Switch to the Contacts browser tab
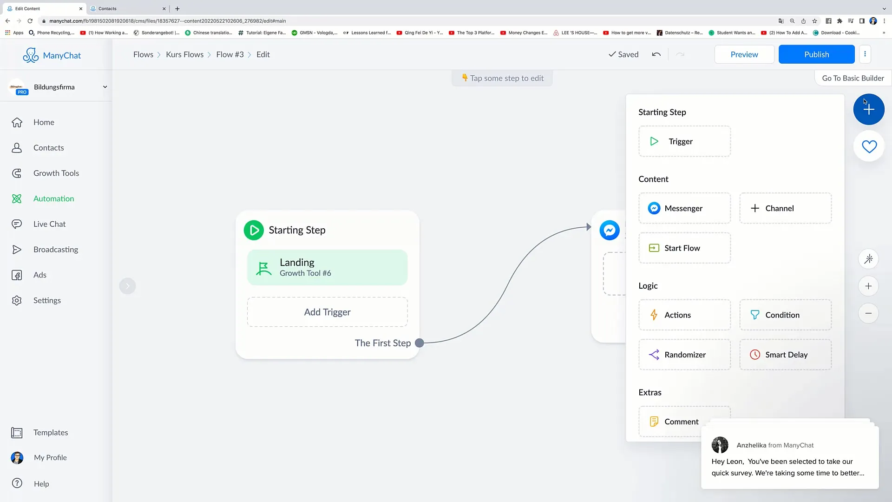The width and height of the screenshot is (892, 502). (x=127, y=8)
